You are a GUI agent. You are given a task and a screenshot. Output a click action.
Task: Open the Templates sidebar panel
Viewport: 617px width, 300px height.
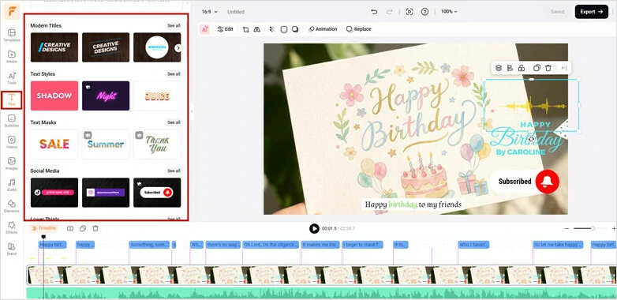click(x=11, y=35)
